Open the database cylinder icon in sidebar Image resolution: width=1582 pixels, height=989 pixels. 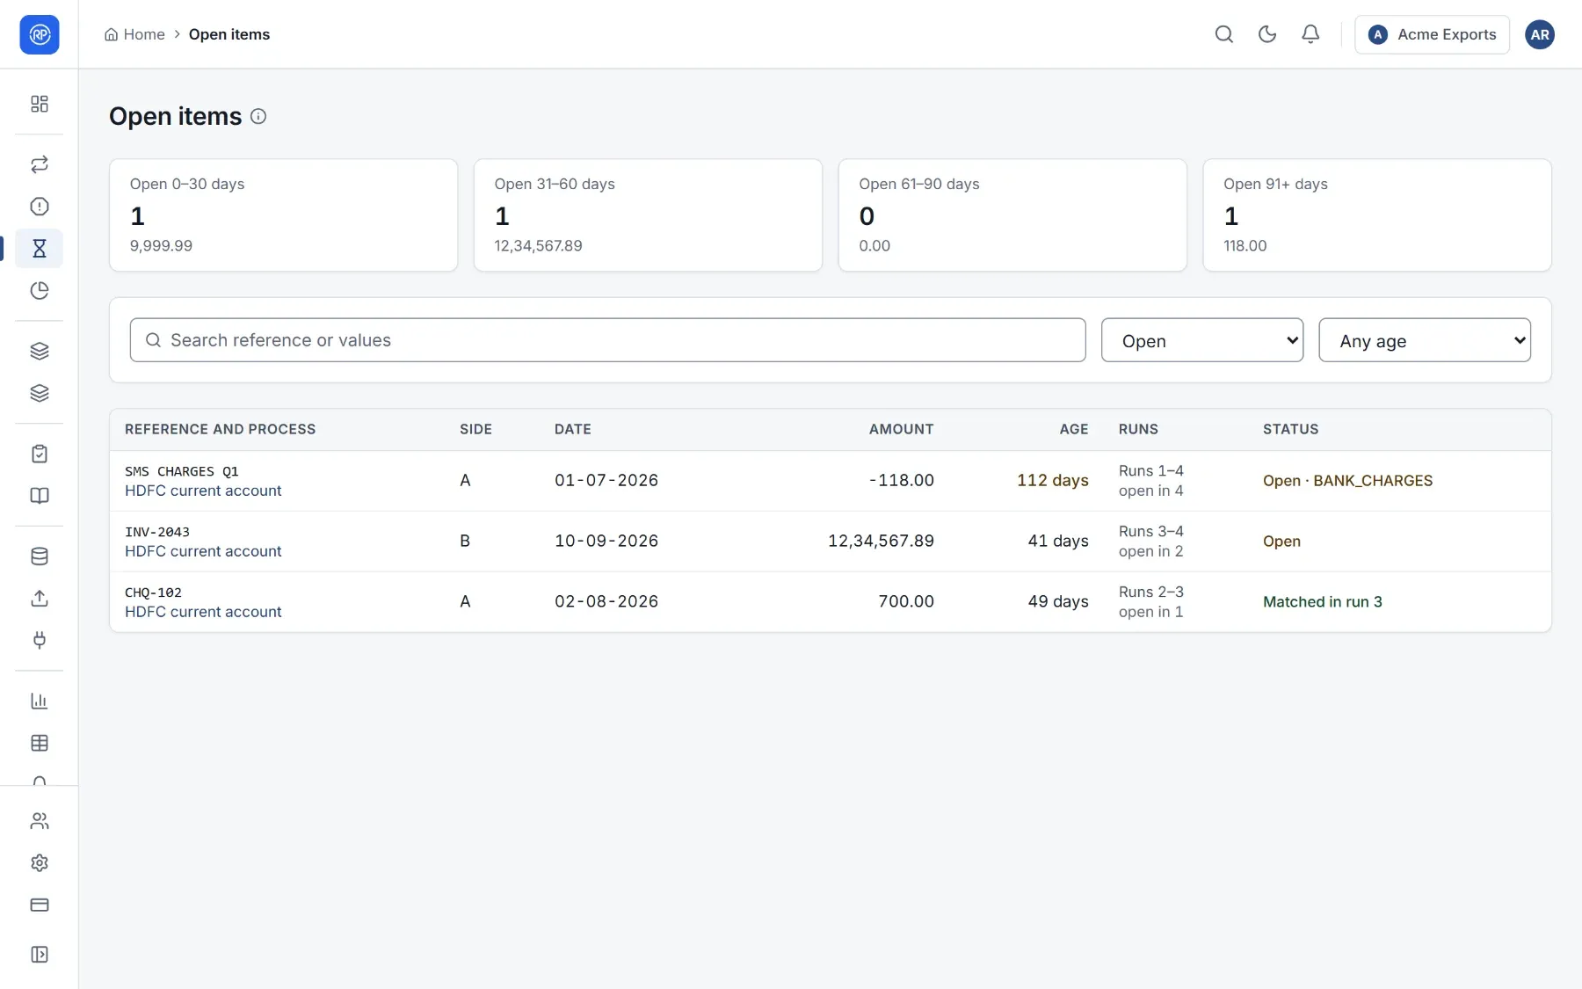pos(40,556)
